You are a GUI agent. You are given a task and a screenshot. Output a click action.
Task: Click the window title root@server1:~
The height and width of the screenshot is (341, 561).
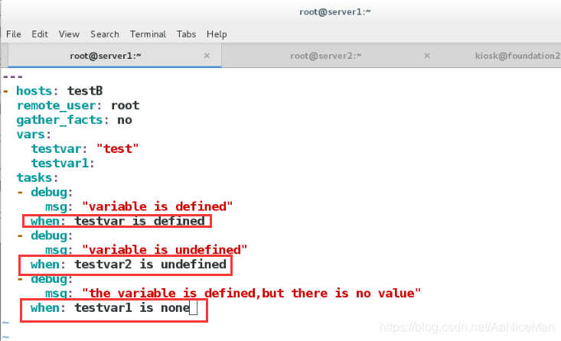pos(335,11)
